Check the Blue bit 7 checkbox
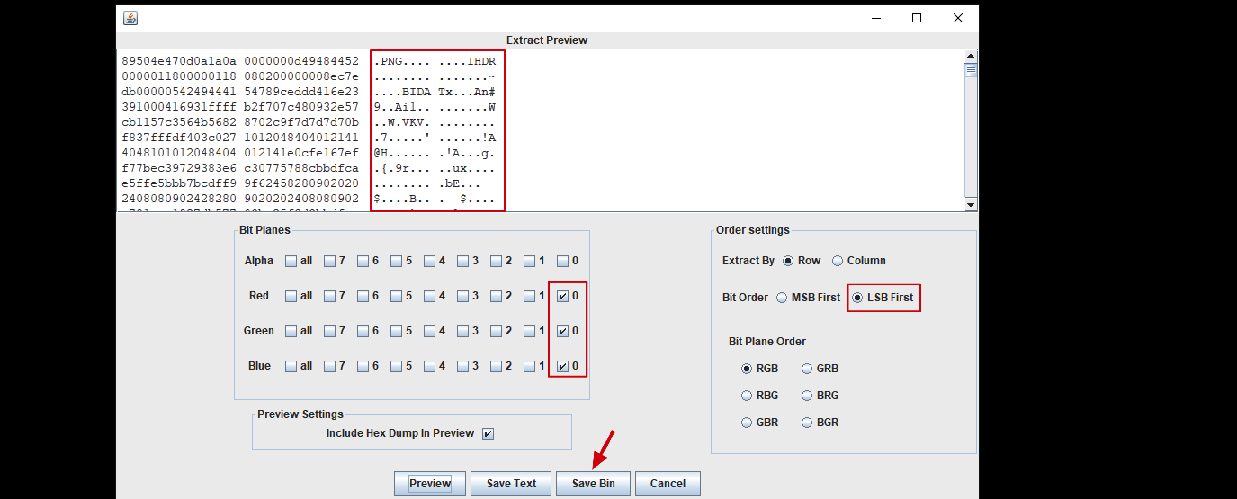Screen dimensions: 1237x499 pos(329,366)
